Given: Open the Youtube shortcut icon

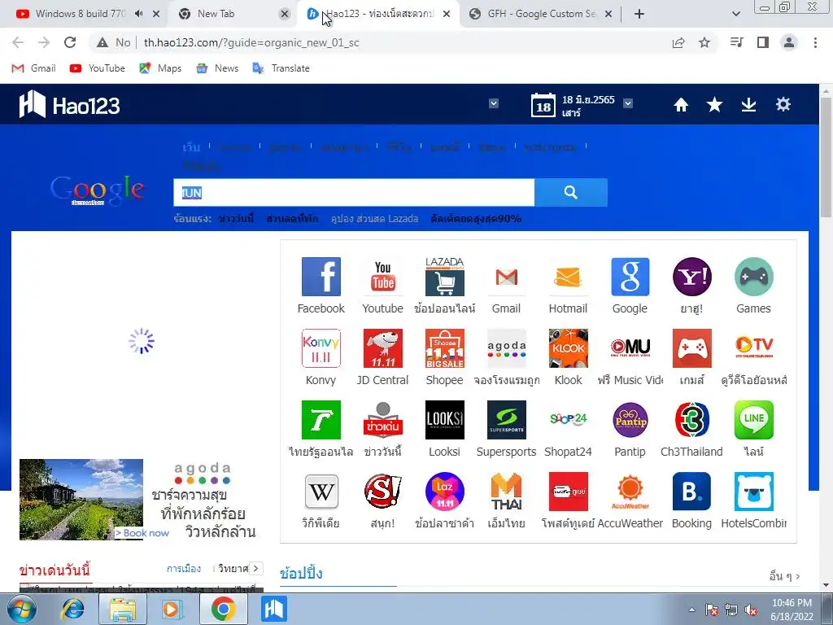Looking at the screenshot, I should click(382, 277).
